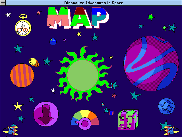
Task: Click the red segment of the rainbow gauge
Action: click(x=95, y=121)
